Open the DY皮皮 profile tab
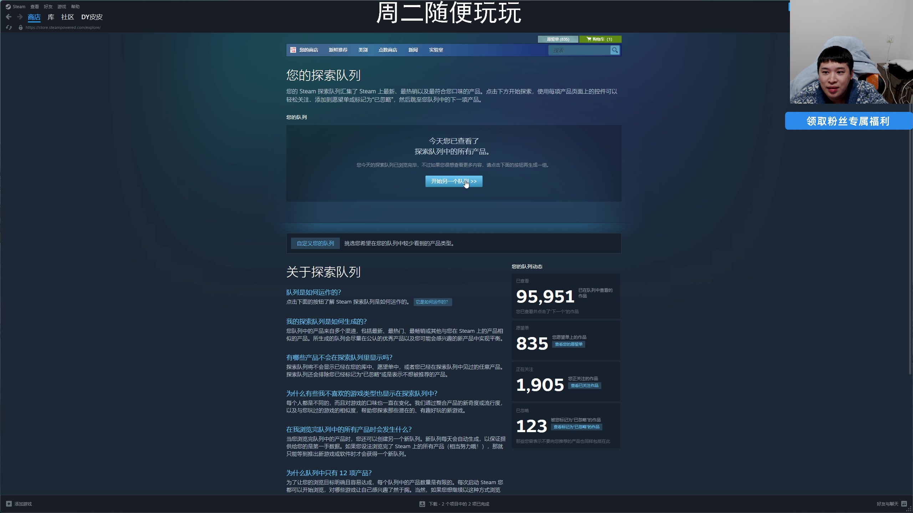 tap(92, 17)
